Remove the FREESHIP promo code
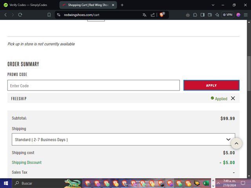Image resolution: width=251 pixels, height=188 pixels. (233, 98)
